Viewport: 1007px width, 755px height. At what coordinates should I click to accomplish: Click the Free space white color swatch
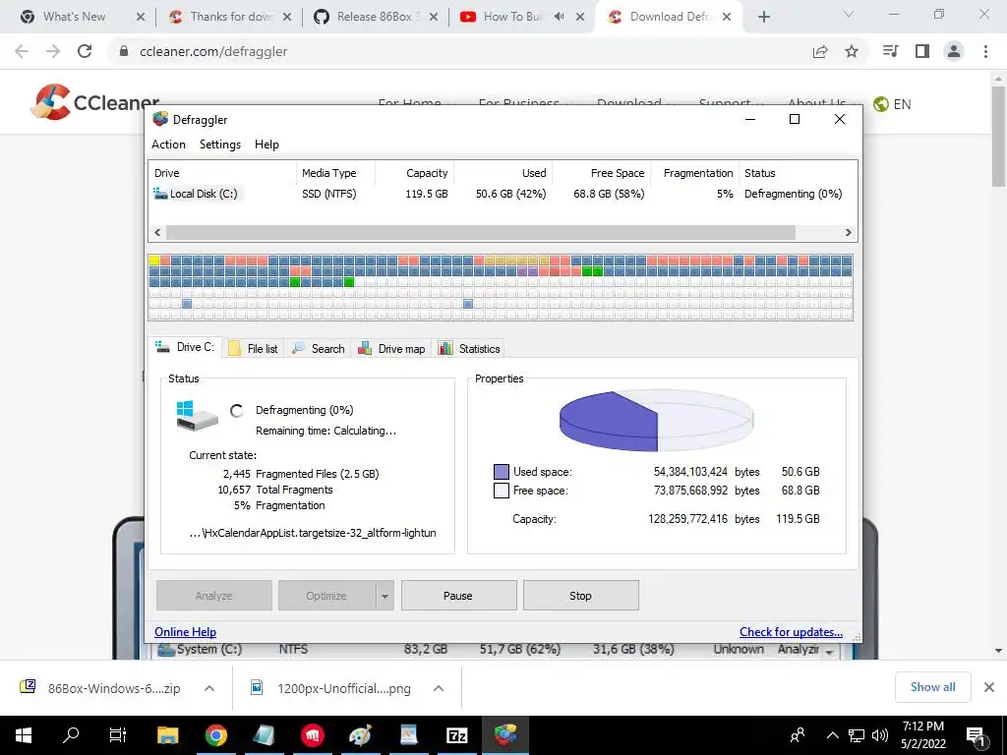pos(501,491)
